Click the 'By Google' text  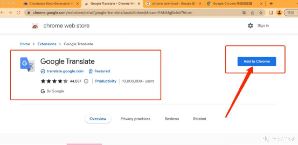[55, 91]
